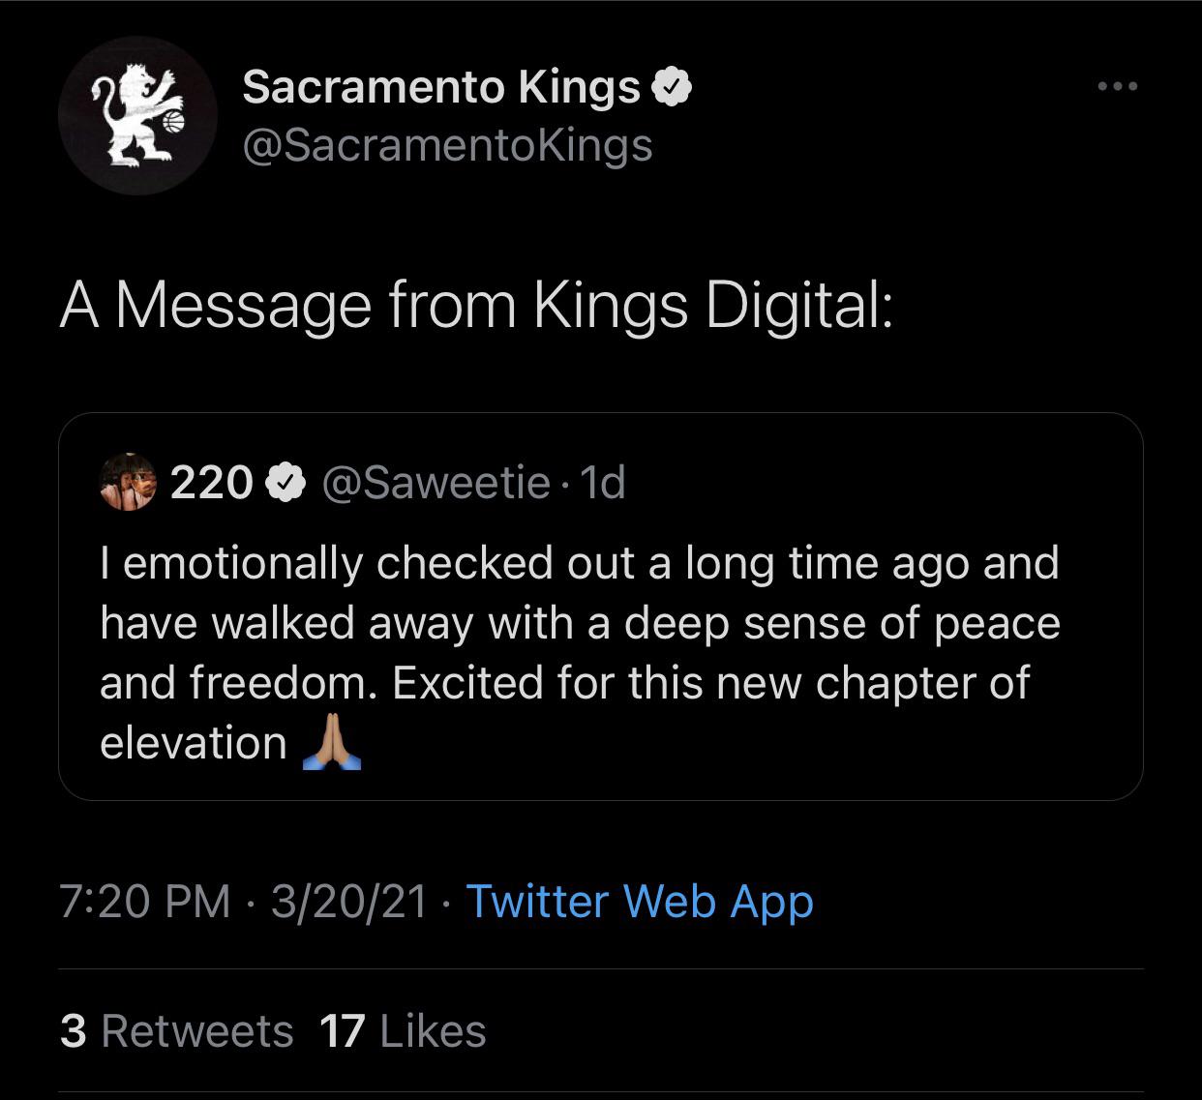Open the @Saweetie handle in quoted tweet
1202x1100 pixels.
tap(436, 482)
